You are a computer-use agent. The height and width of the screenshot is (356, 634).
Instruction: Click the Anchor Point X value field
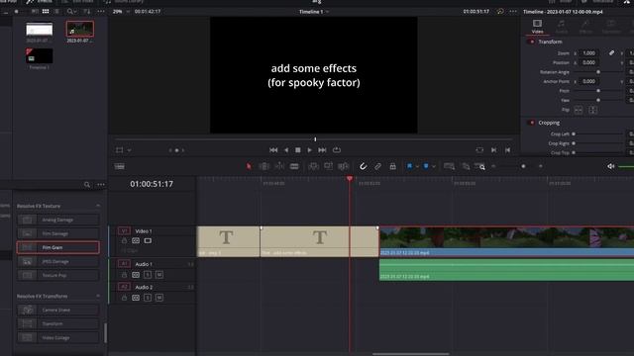pyautogui.click(x=588, y=81)
